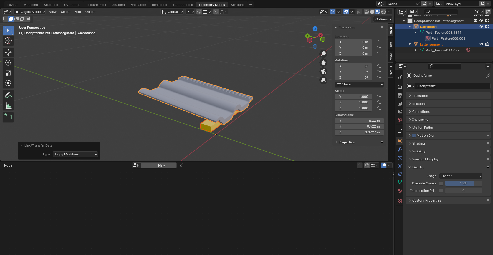Hide Lattensegment object in viewport
This screenshot has width=493, height=255.
coord(481,44)
